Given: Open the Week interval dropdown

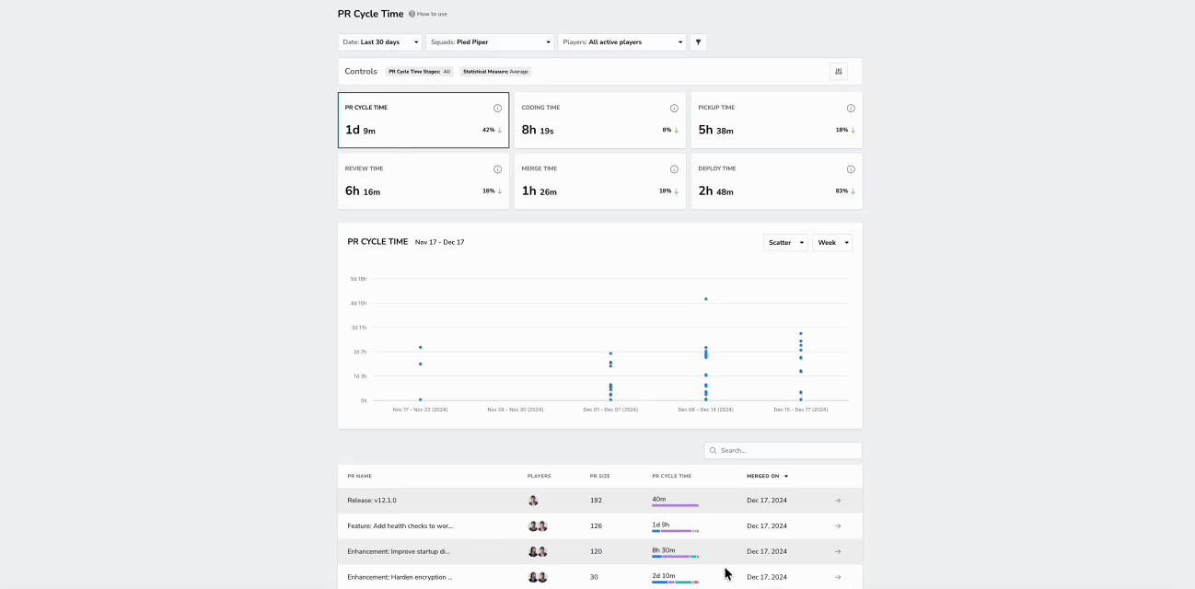Looking at the screenshot, I should pos(832,243).
